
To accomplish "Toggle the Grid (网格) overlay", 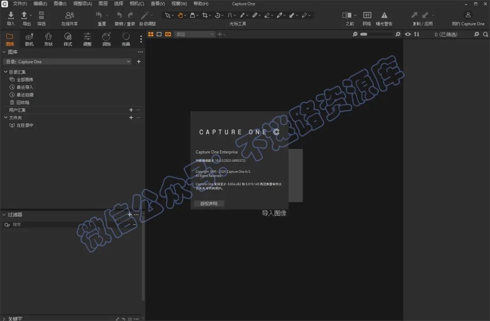I will coord(367,15).
